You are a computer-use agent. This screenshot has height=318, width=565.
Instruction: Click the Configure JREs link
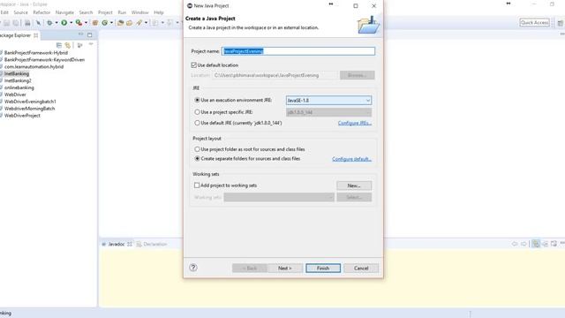[x=355, y=123]
